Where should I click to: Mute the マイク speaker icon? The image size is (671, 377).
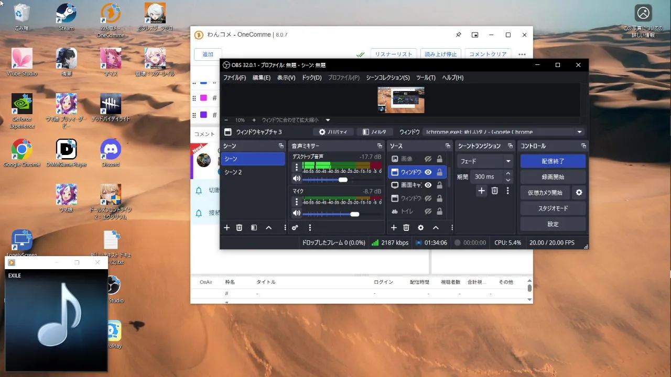coord(297,213)
